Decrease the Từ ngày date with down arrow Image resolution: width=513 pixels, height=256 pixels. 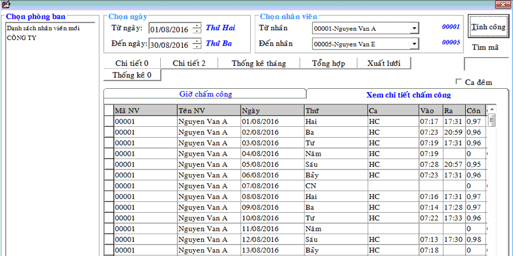(x=196, y=31)
